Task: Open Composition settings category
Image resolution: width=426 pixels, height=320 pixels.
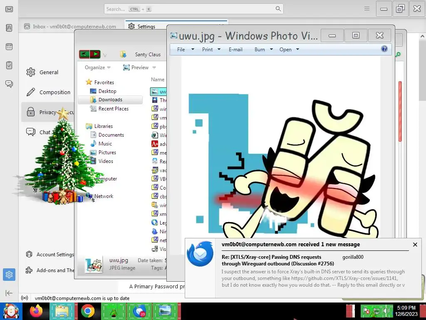Action: (48, 92)
